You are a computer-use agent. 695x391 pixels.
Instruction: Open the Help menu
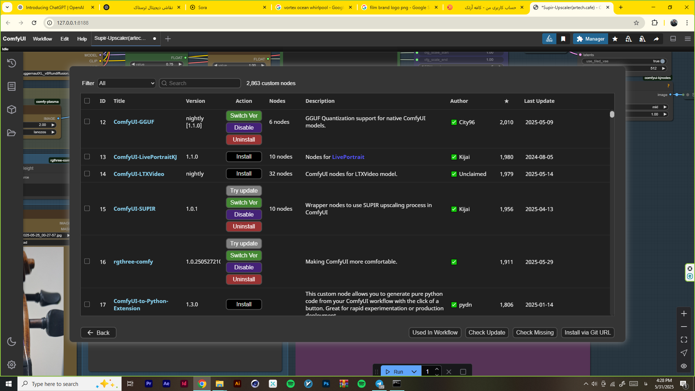click(x=82, y=39)
